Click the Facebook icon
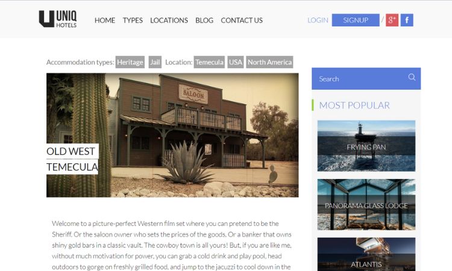Viewport: 452px width, 271px height. [407, 20]
